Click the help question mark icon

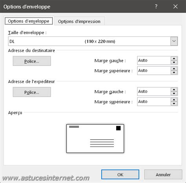point(156,6)
